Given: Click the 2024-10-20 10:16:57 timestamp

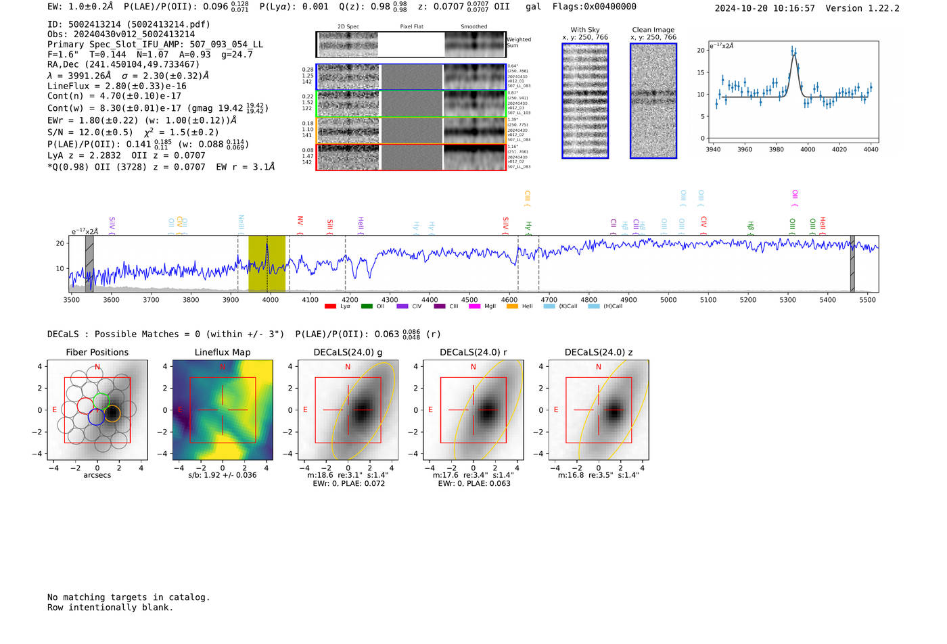Looking at the screenshot, I should 764,8.
